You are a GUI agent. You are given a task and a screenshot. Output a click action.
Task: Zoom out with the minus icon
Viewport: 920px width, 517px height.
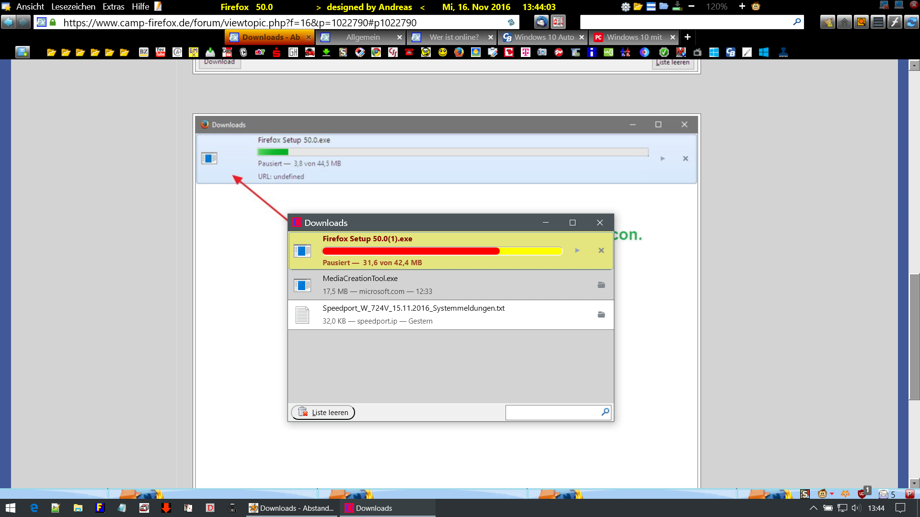pyautogui.click(x=691, y=6)
